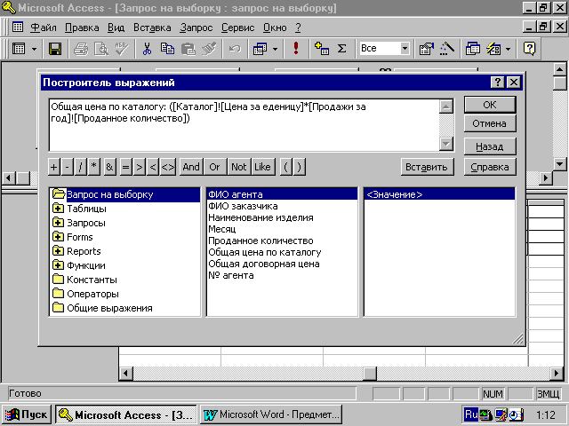Click the Вставить button
Viewport: 569px width, 426px height.
coord(427,167)
